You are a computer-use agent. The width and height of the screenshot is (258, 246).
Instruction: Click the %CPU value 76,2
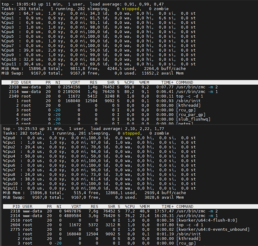130,216
